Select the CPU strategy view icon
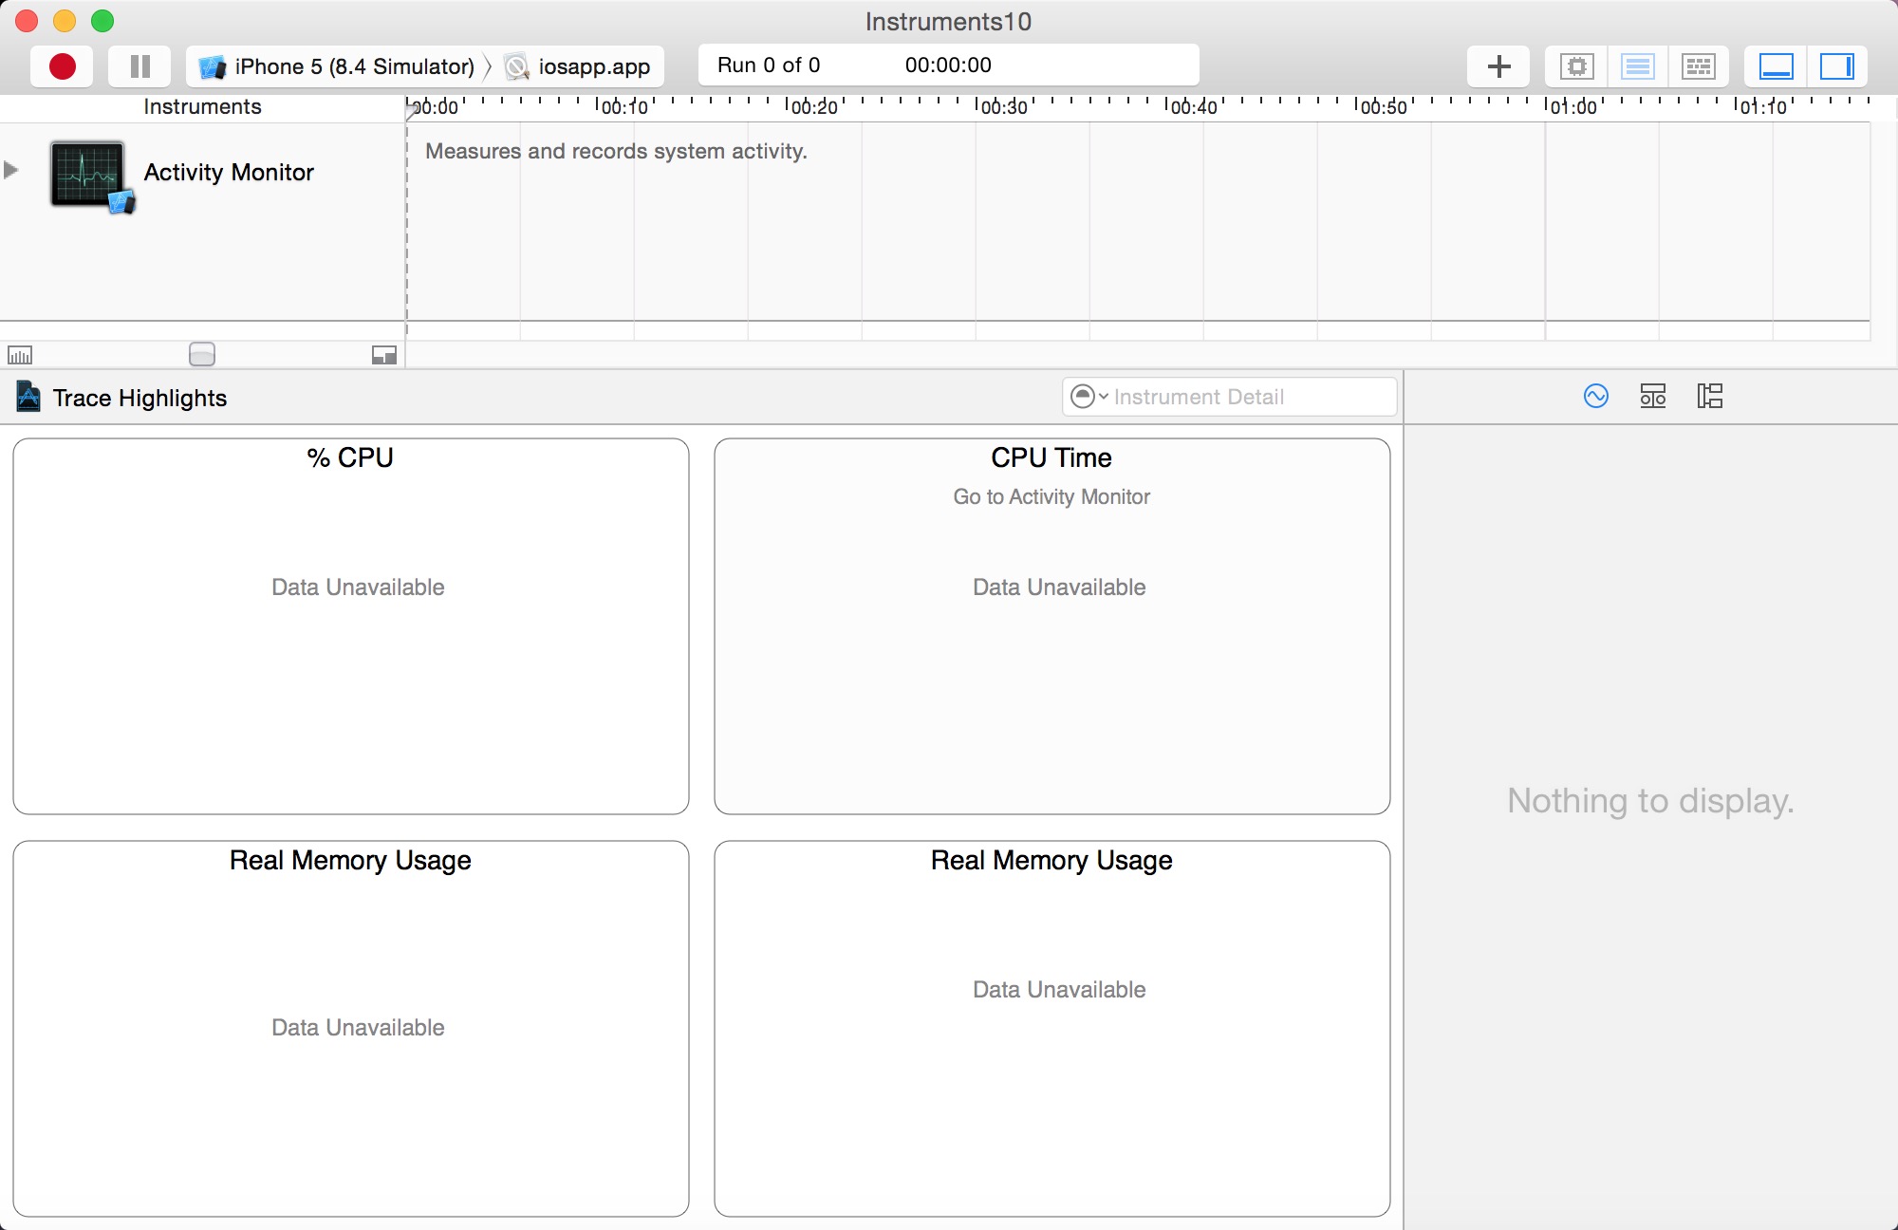The width and height of the screenshot is (1898, 1230). (1576, 66)
